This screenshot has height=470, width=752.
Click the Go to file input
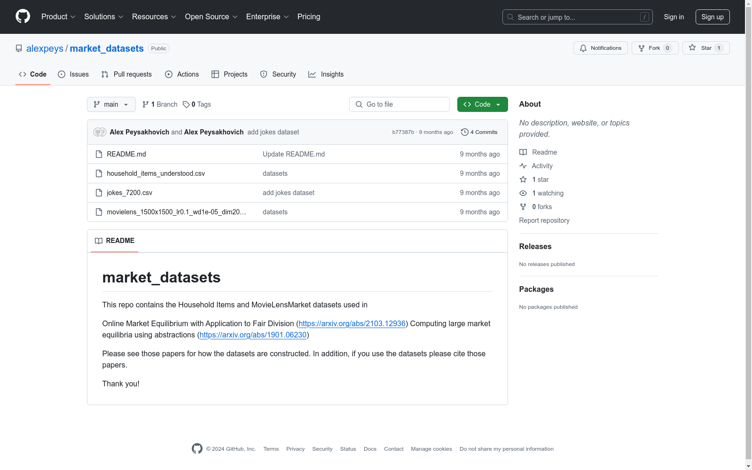[x=399, y=104]
